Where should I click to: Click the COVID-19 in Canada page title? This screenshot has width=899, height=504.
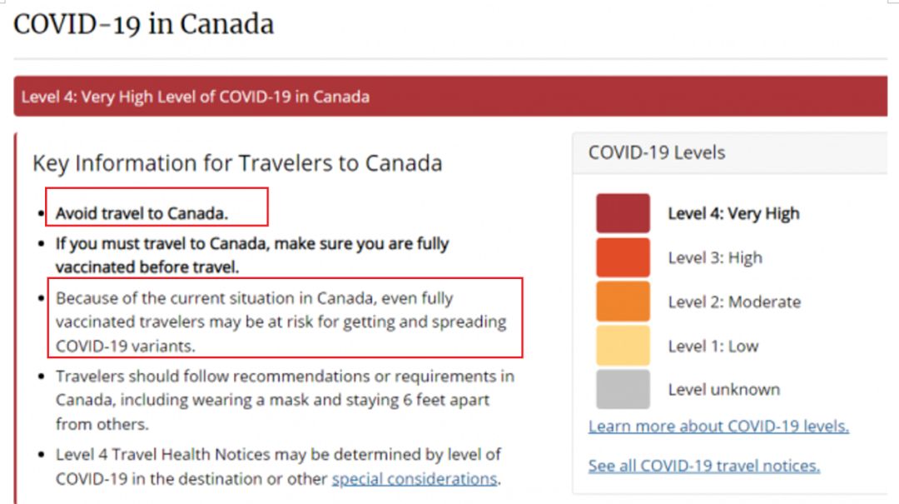[144, 25]
